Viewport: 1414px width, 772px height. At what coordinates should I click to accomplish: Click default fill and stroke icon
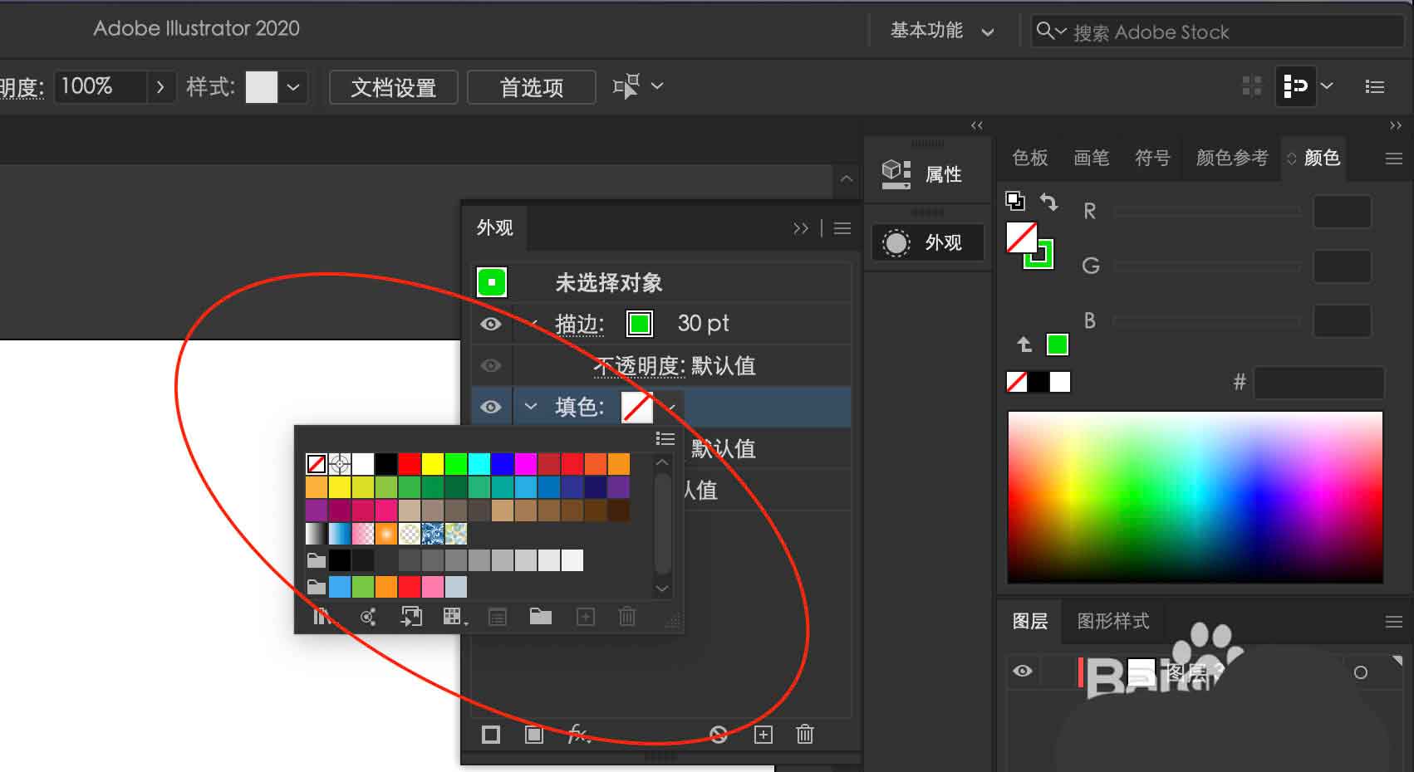click(x=1015, y=200)
